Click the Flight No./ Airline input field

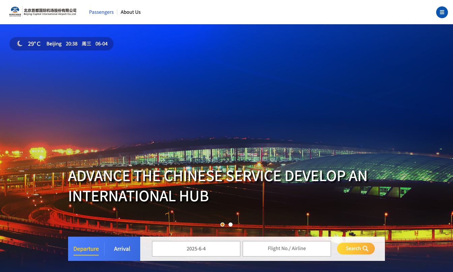(286, 248)
